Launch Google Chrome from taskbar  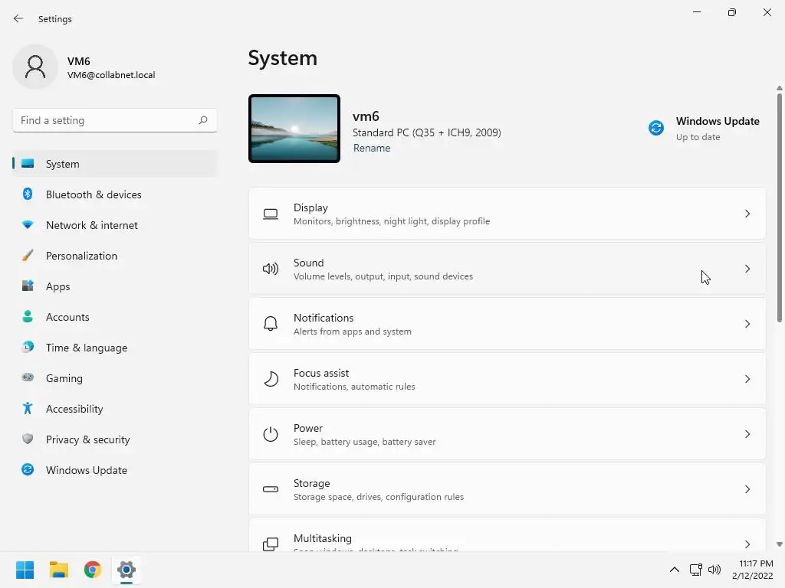[x=93, y=570]
